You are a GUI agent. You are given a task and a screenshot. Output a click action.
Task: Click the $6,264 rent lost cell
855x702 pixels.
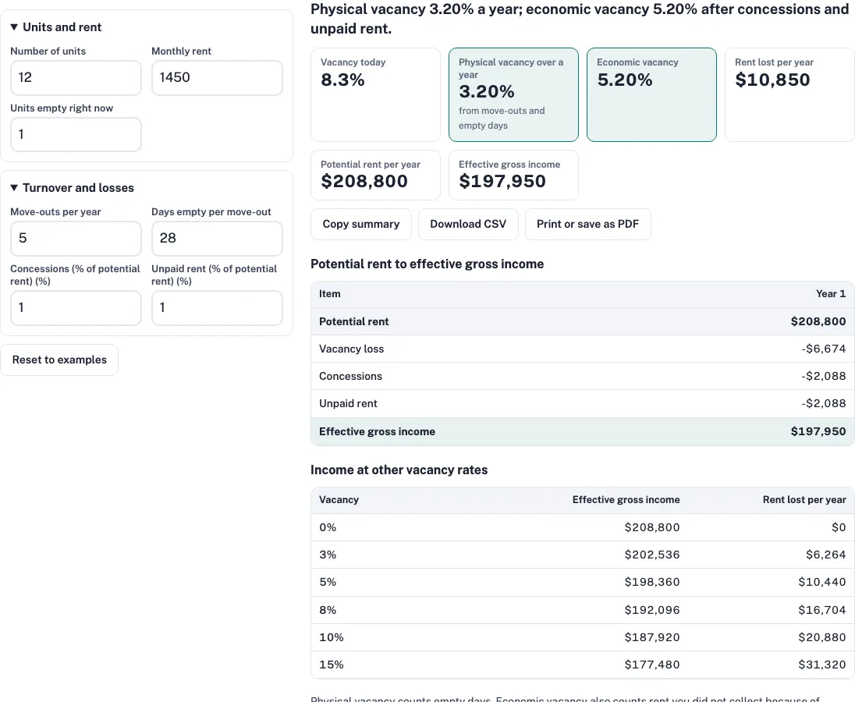point(826,555)
